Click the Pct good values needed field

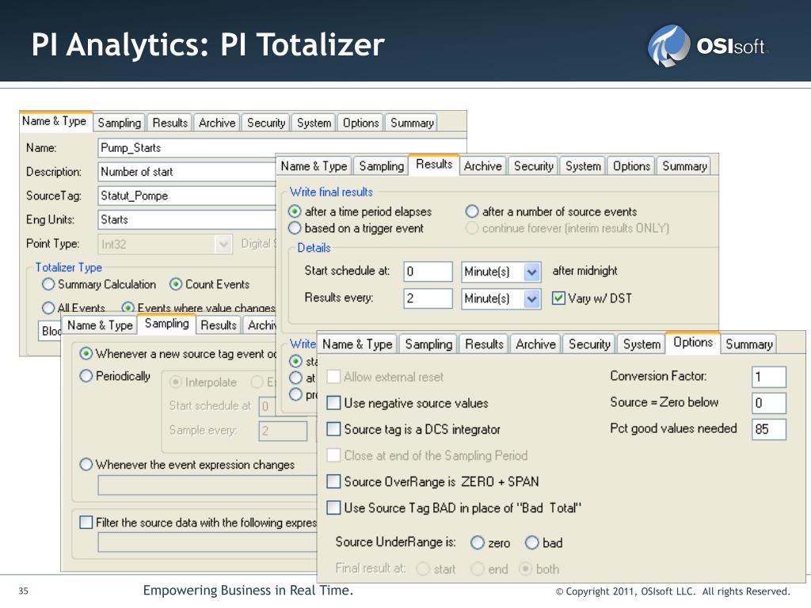(x=768, y=429)
